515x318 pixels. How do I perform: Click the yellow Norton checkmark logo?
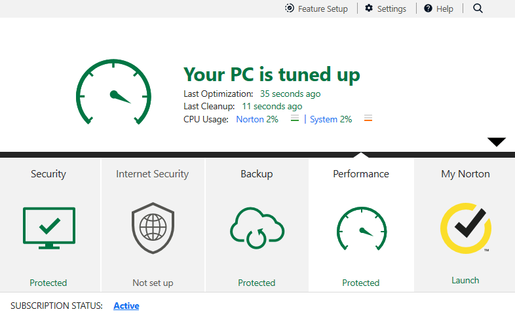(x=466, y=228)
